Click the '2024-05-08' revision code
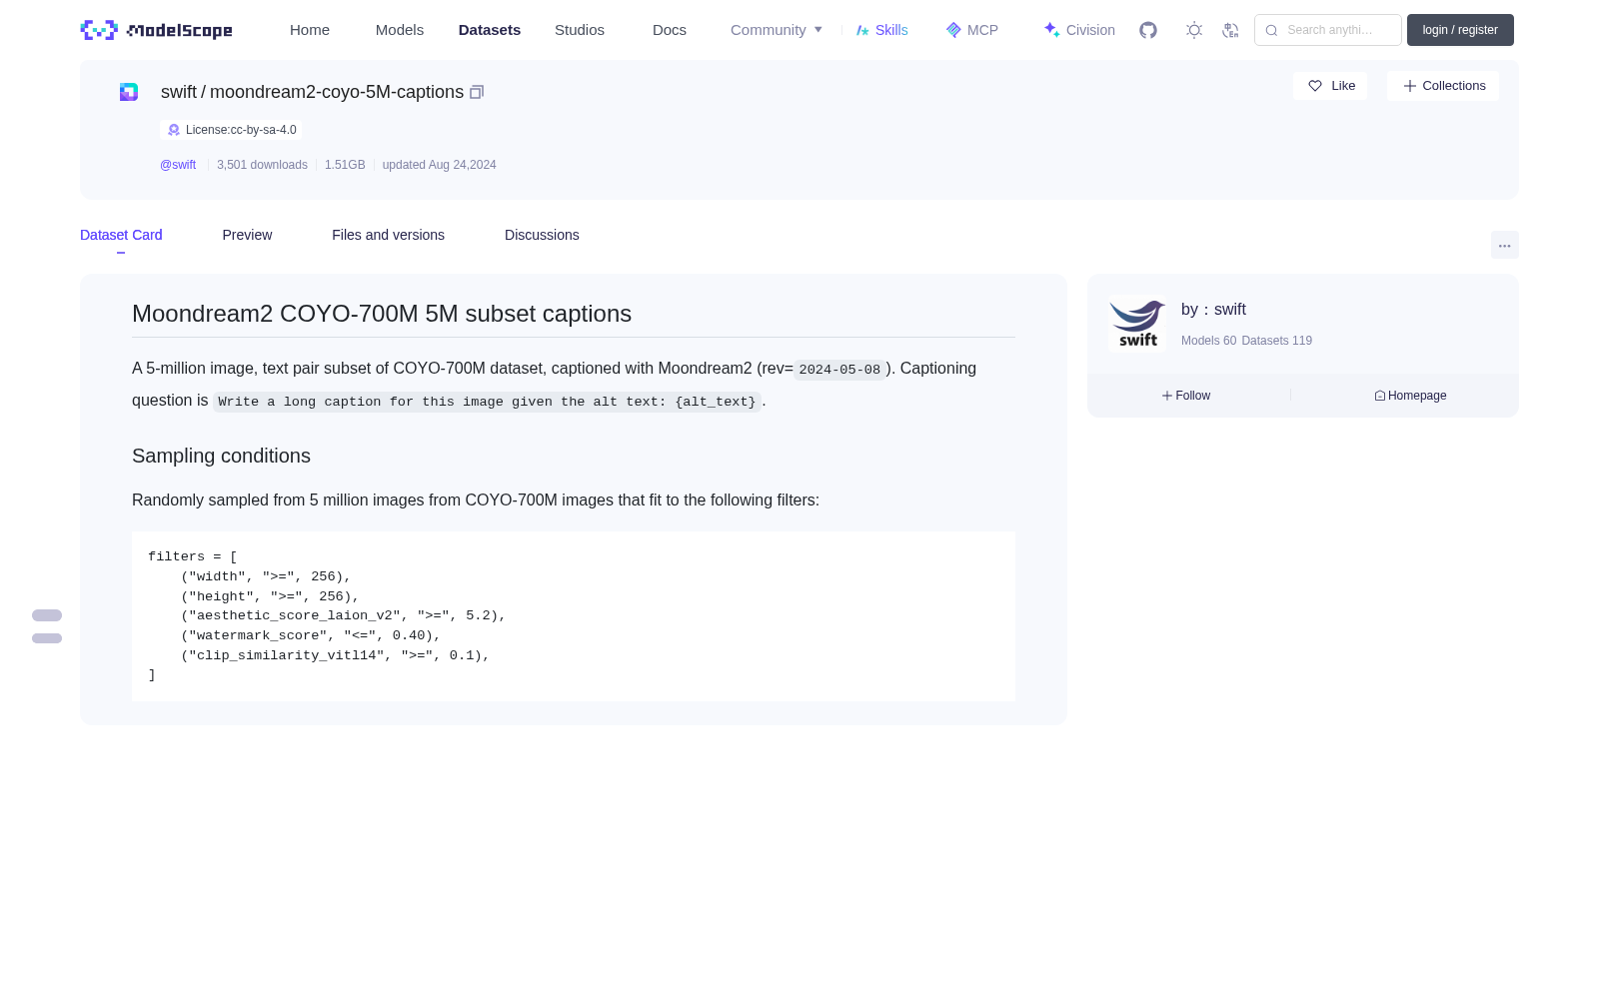Screen dimensions: 1599x999 point(839,370)
